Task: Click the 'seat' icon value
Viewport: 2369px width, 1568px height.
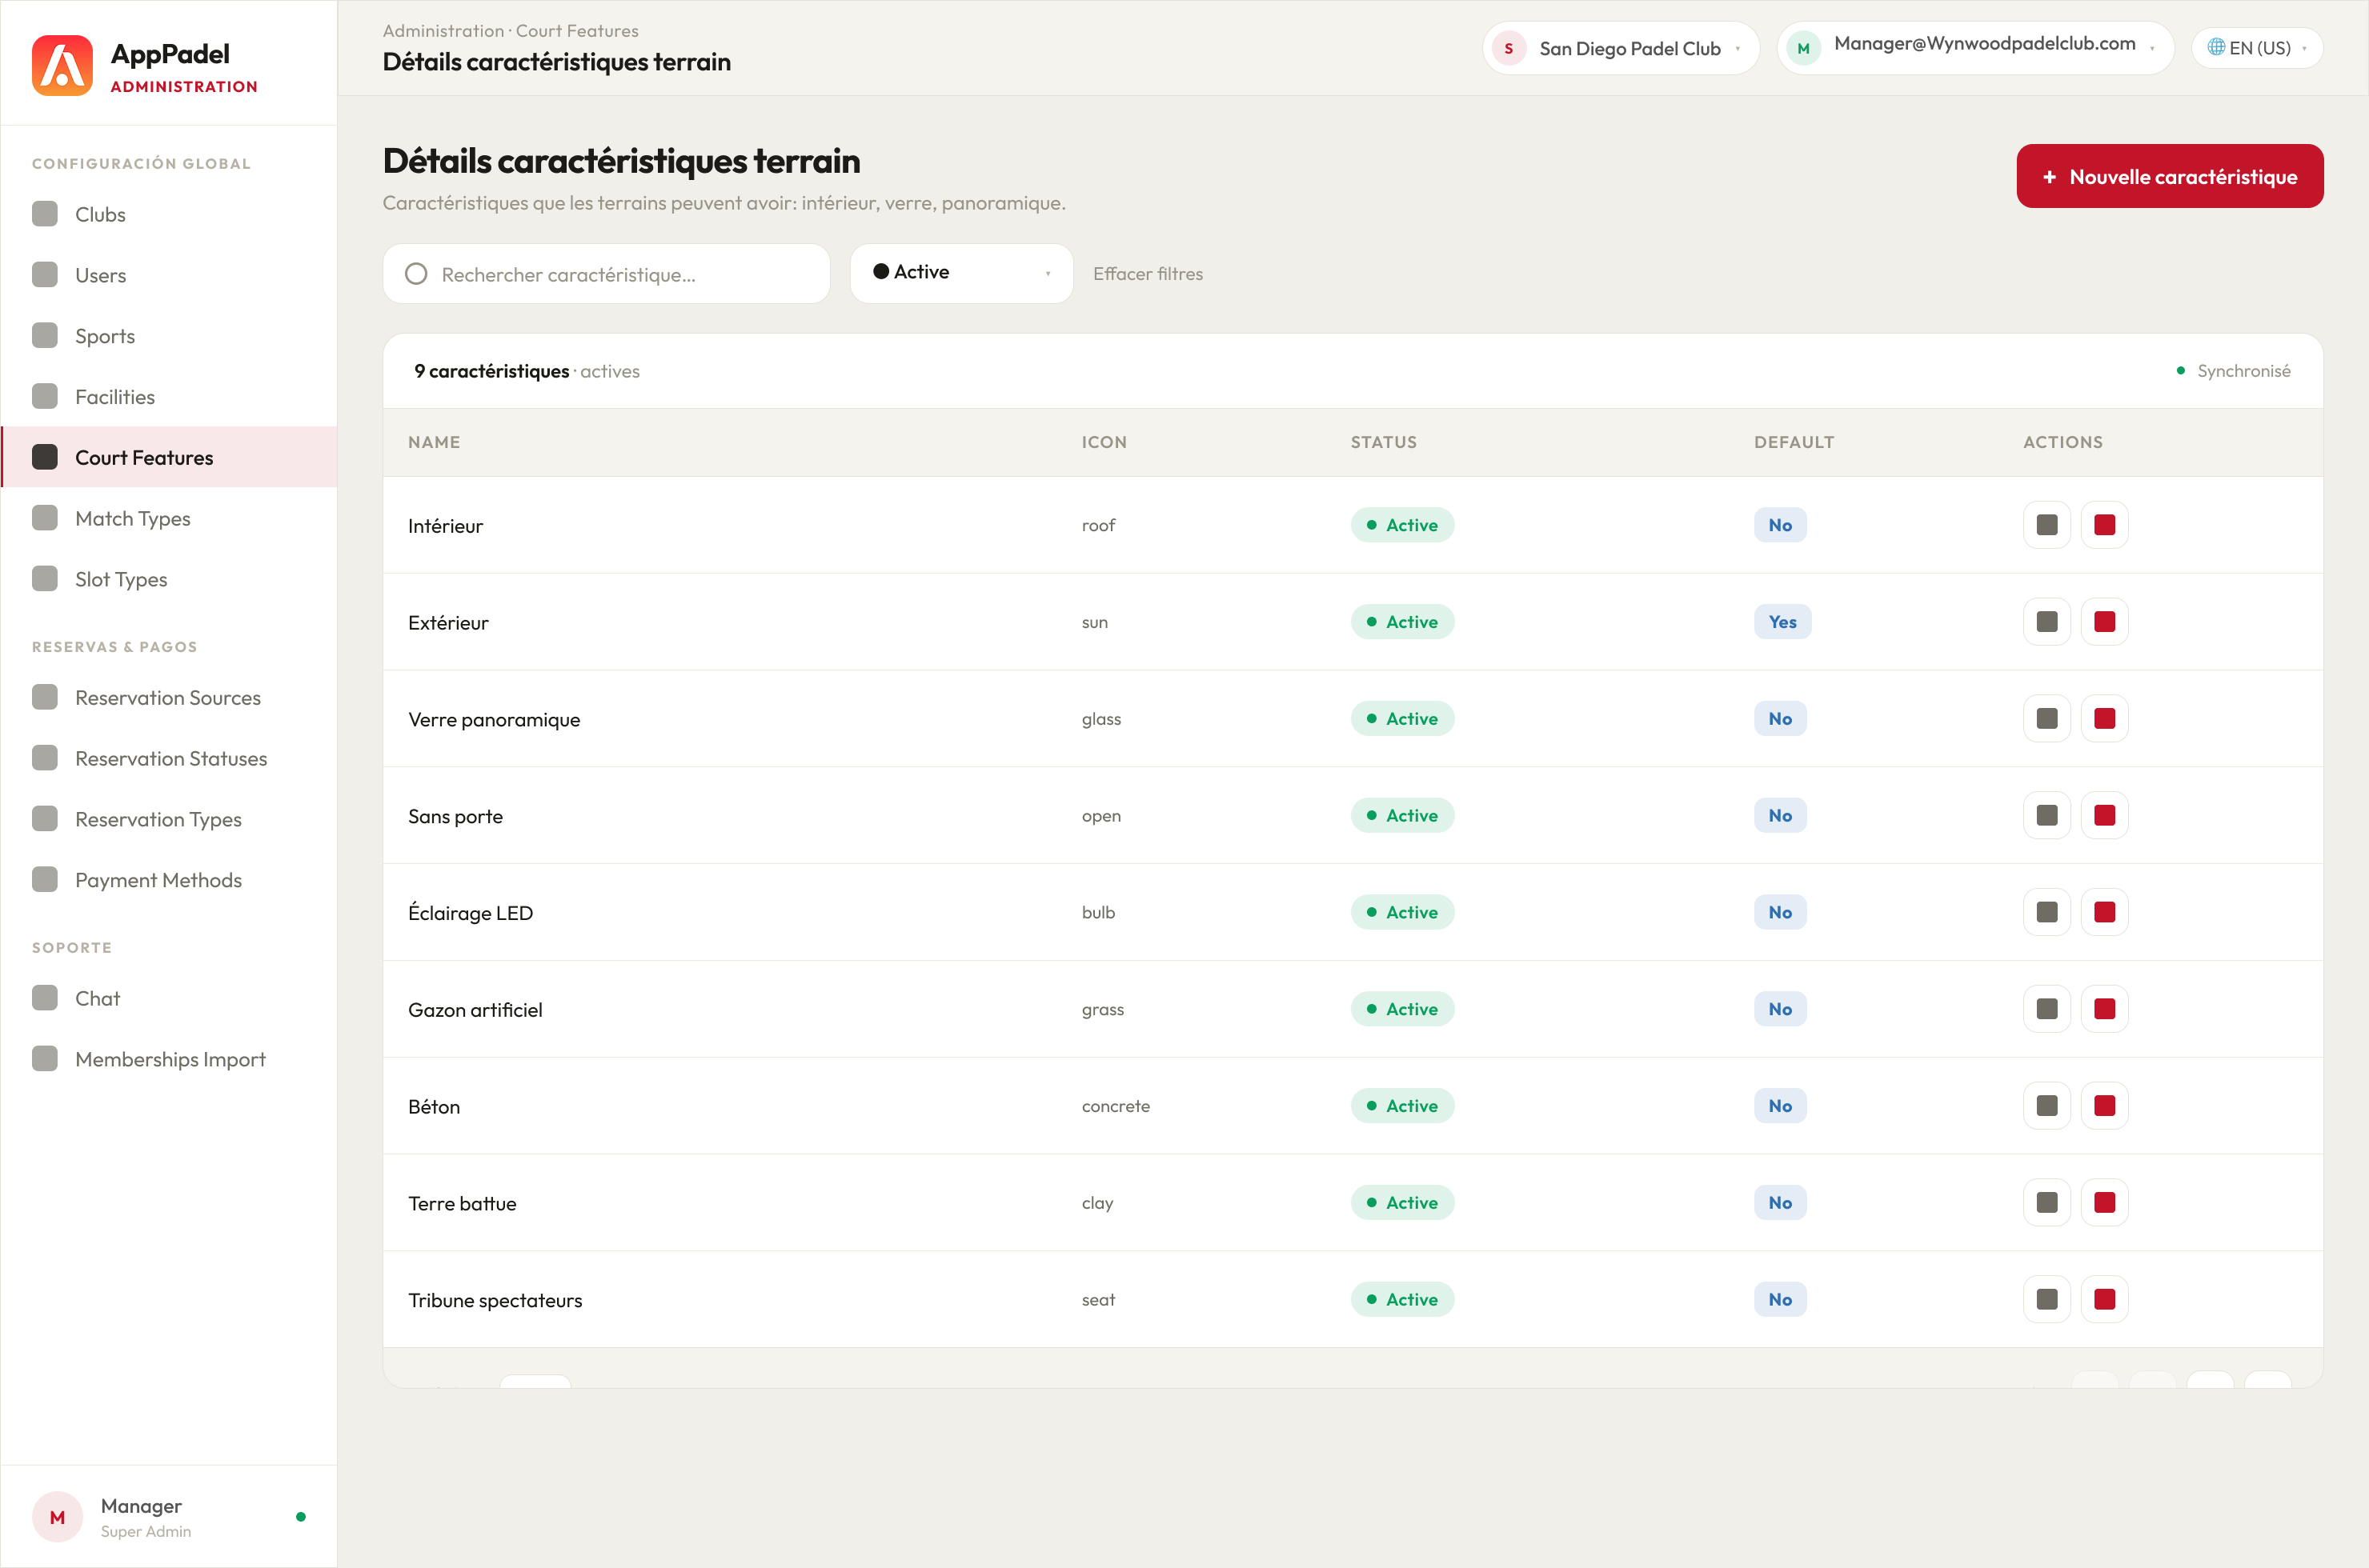Action: click(x=1097, y=1300)
